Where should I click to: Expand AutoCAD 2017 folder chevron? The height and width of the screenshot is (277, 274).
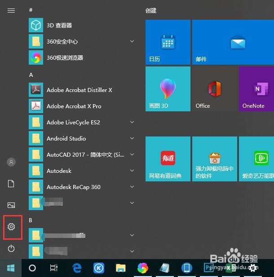pos(132,154)
